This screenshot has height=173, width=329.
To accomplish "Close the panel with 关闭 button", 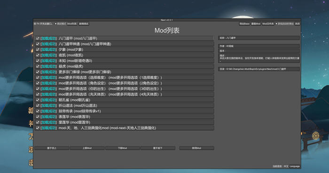I will 298,24.
